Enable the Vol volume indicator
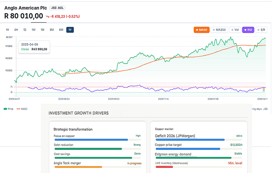 pyautogui.click(x=235, y=30)
